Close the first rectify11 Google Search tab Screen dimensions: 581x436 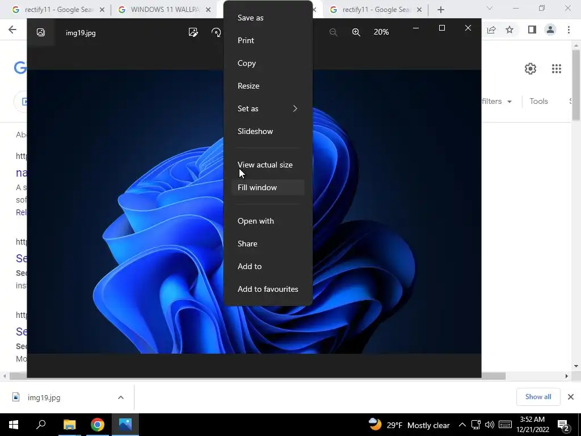102,10
